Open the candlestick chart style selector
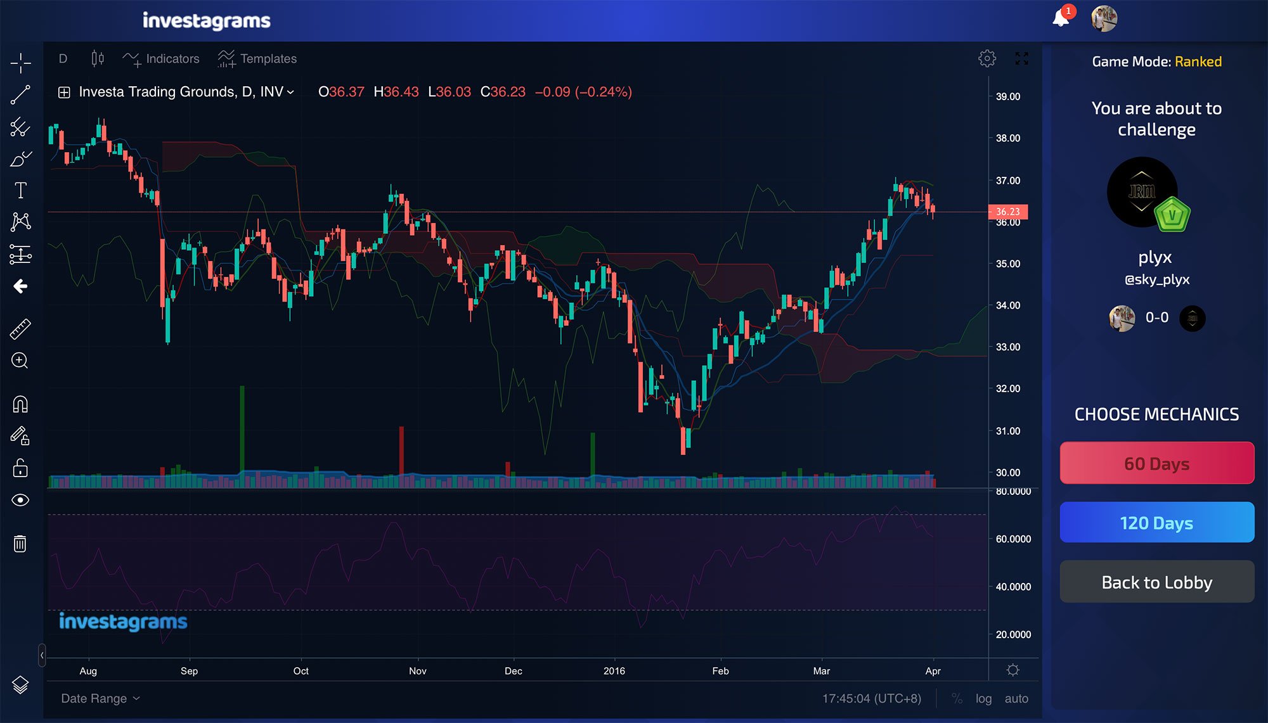The image size is (1268, 723). pyautogui.click(x=98, y=58)
